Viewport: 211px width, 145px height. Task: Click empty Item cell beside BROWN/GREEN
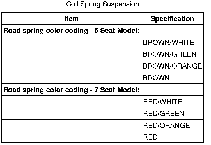pyautogui.click(x=72, y=54)
